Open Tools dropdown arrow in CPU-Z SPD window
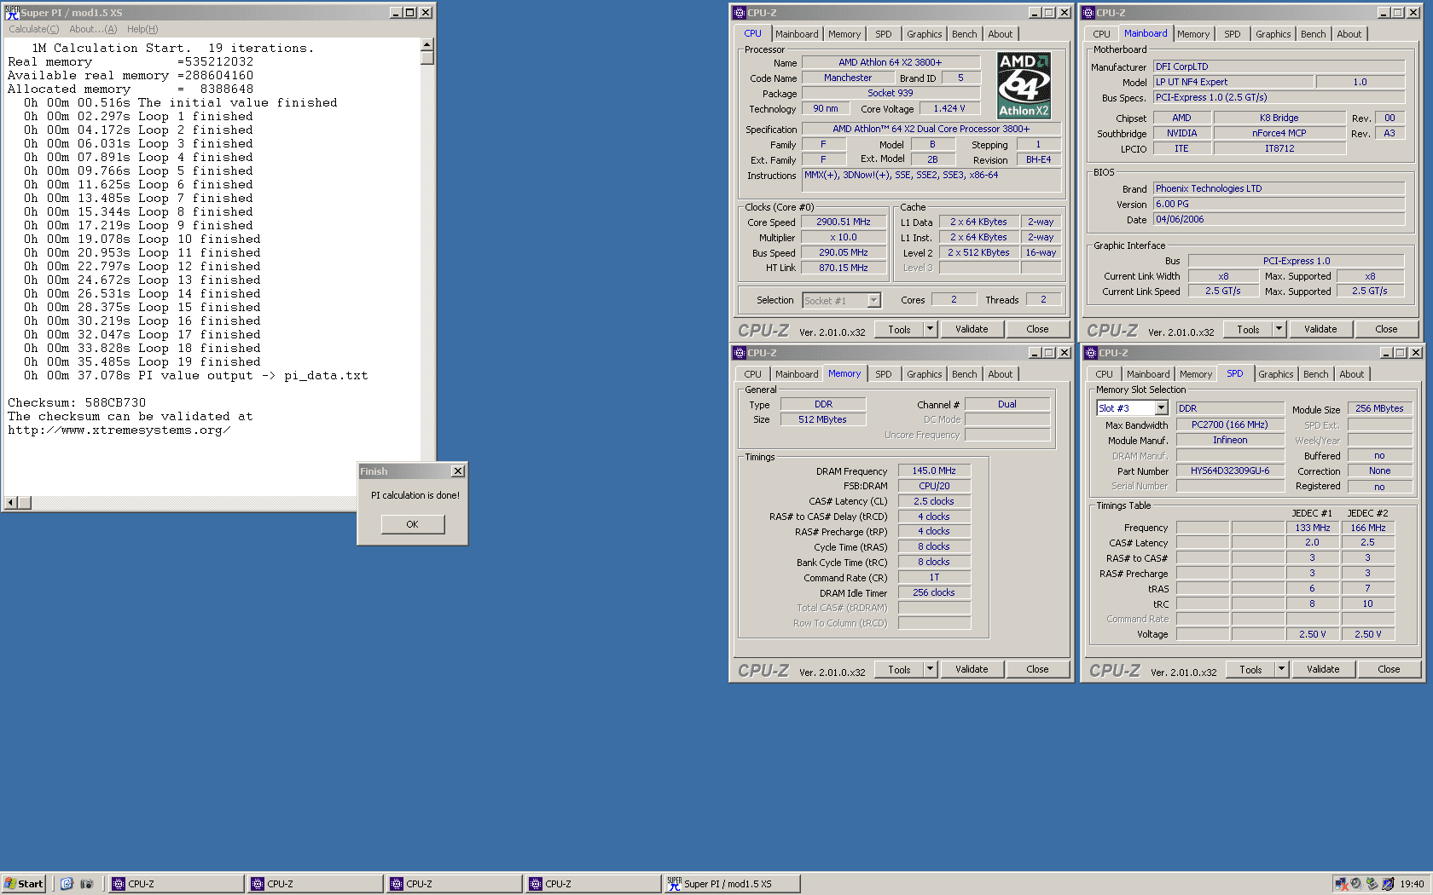1433x895 pixels. coord(1281,669)
